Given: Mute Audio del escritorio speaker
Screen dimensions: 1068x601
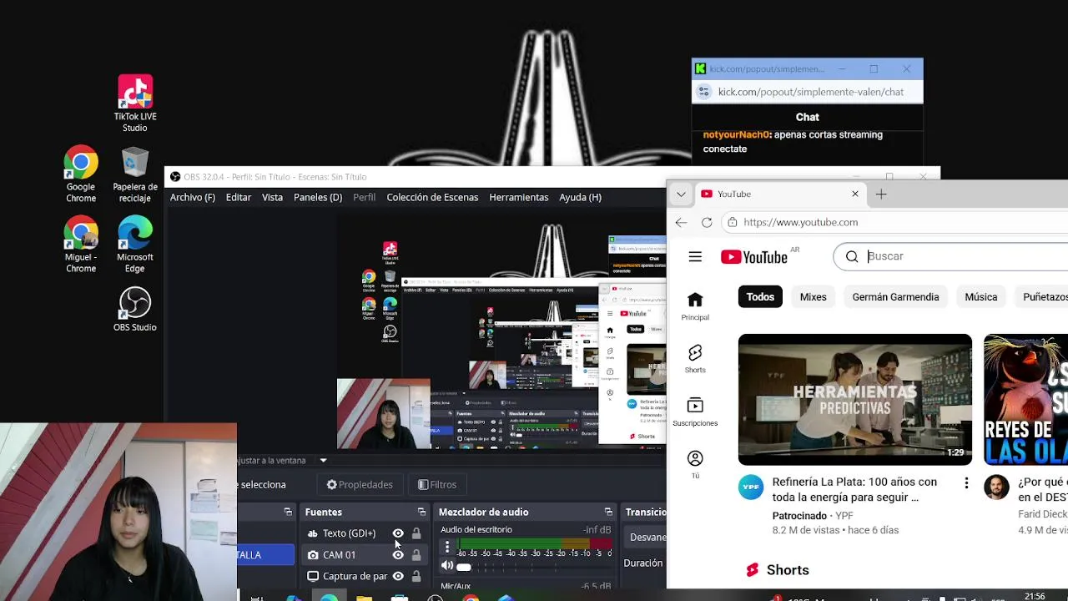Looking at the screenshot, I should (447, 566).
